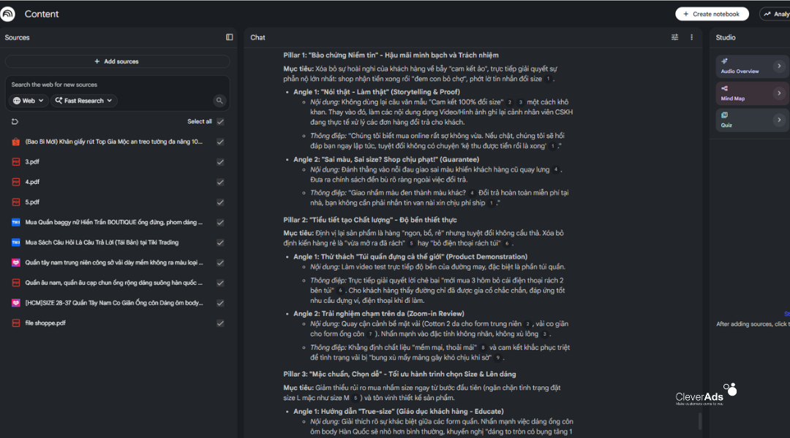Open the 5.pdf source
Image resolution: width=790 pixels, height=438 pixels.
point(32,202)
